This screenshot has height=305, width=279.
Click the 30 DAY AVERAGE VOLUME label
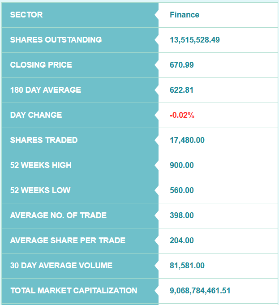pos(61,266)
